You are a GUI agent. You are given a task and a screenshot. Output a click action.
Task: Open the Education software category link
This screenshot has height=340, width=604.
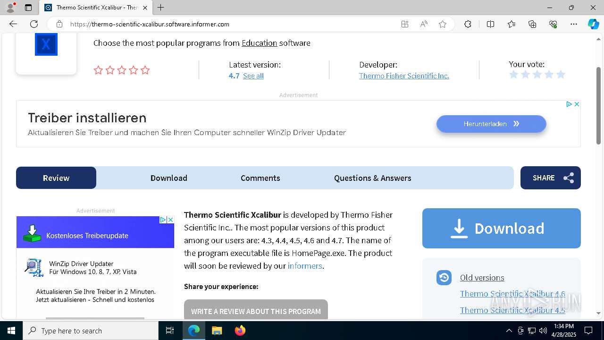(260, 43)
